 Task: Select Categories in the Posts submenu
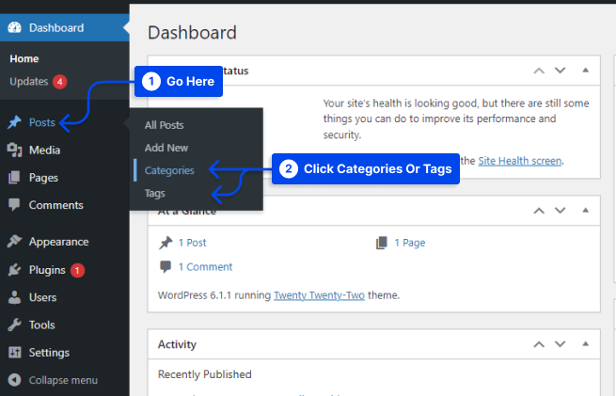(169, 170)
